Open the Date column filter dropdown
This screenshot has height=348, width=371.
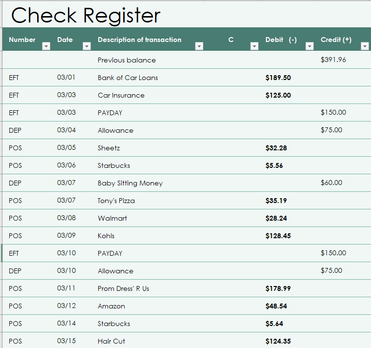[x=87, y=46]
